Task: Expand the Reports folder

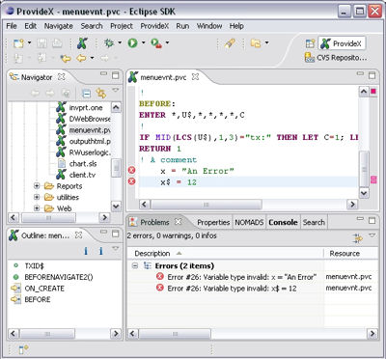Action: coord(37,186)
